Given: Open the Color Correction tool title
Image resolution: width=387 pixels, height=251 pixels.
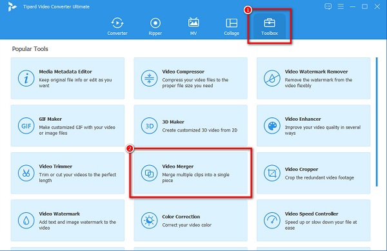Looking at the screenshot, I should (x=181, y=217).
